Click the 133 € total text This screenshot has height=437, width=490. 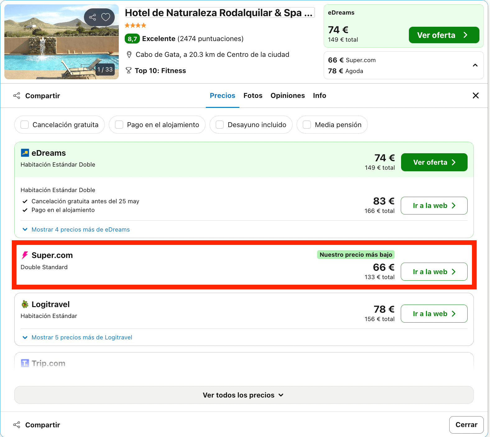click(x=380, y=277)
